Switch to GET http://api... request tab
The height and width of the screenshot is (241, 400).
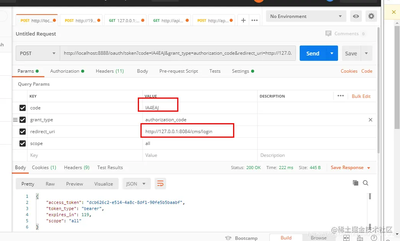click(170, 20)
